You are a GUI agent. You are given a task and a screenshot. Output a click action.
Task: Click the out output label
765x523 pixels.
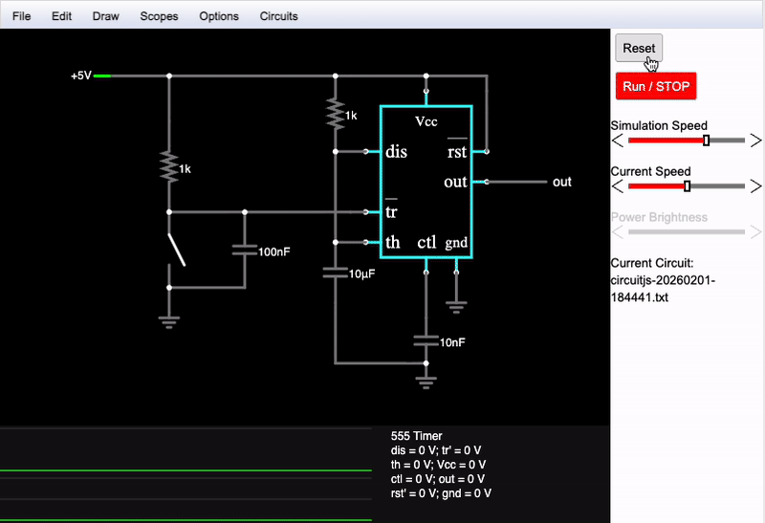click(561, 182)
